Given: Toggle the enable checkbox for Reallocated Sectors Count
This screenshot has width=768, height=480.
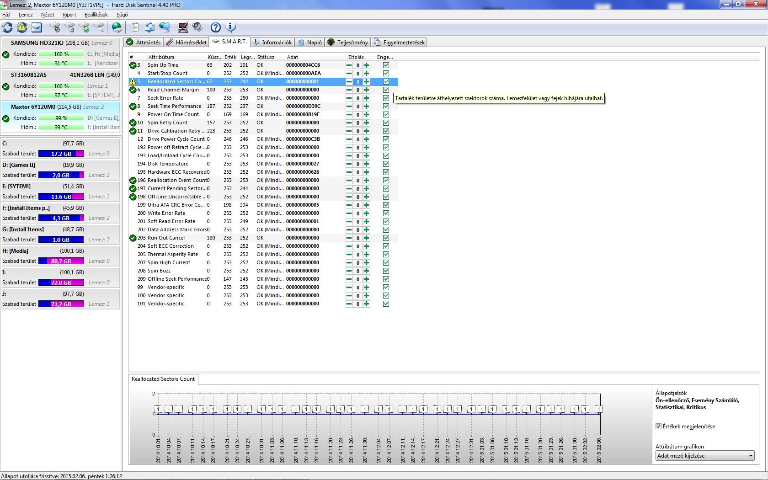Looking at the screenshot, I should pyautogui.click(x=386, y=82).
